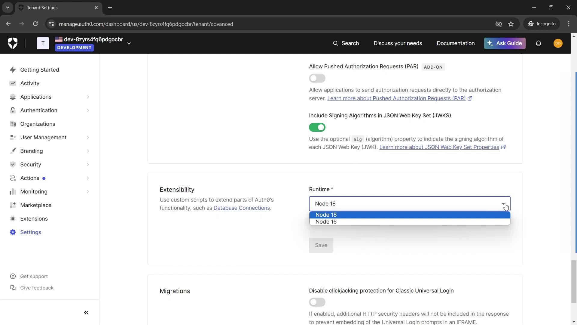The height and width of the screenshot is (325, 577).
Task: Click the Settings gear icon
Action: 13,232
